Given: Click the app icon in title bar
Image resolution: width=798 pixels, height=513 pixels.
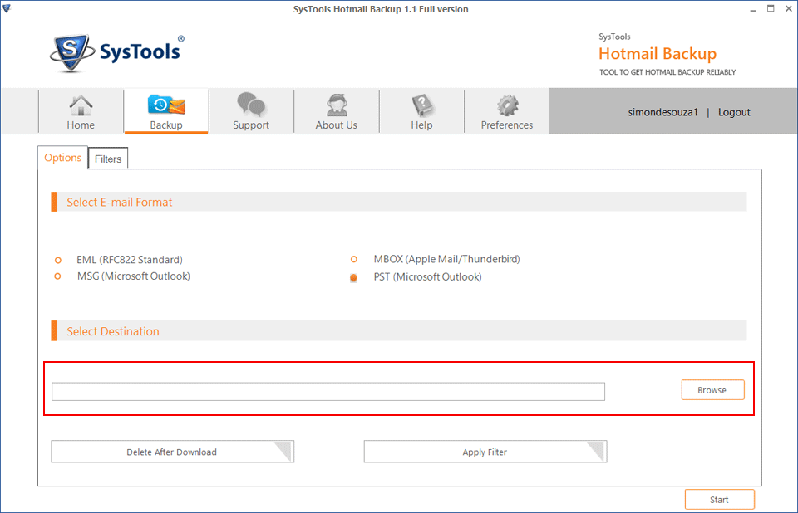Looking at the screenshot, I should point(7,7).
